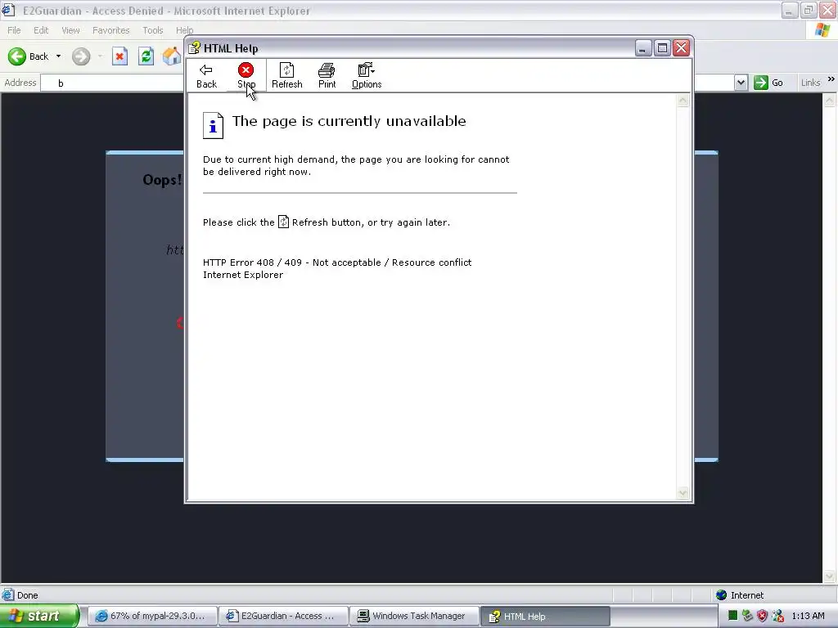Screen dimensions: 838x628
Task: Click the 'Internet Explorer' text under the error
Action: 242,275
